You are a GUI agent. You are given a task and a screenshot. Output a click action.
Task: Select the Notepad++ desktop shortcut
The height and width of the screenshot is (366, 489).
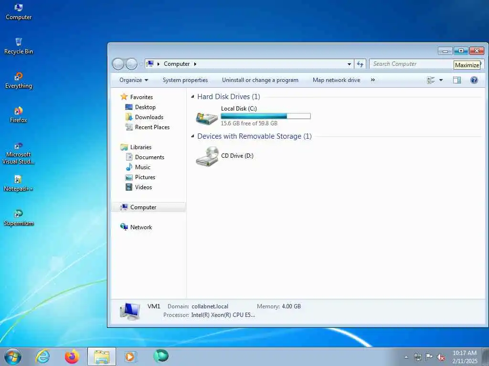(x=19, y=183)
